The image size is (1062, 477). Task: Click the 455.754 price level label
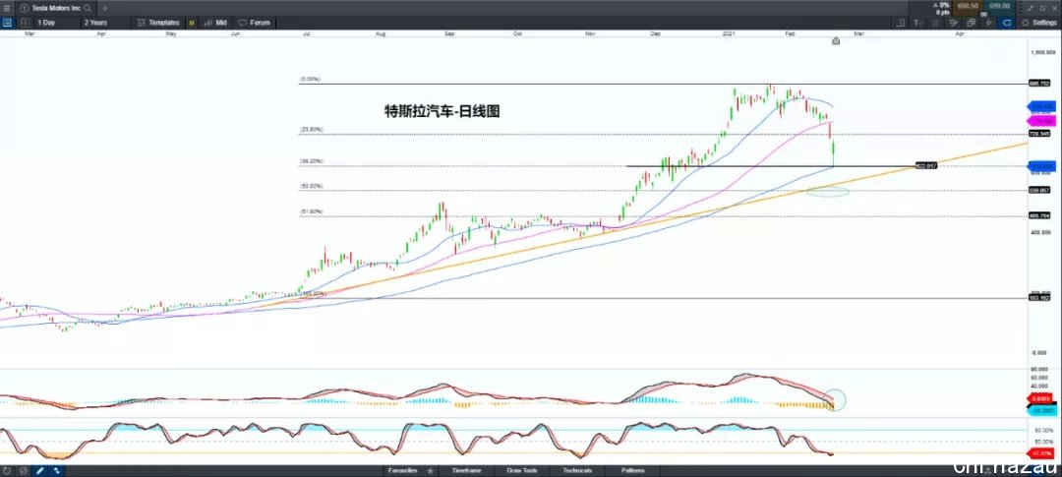click(1039, 215)
